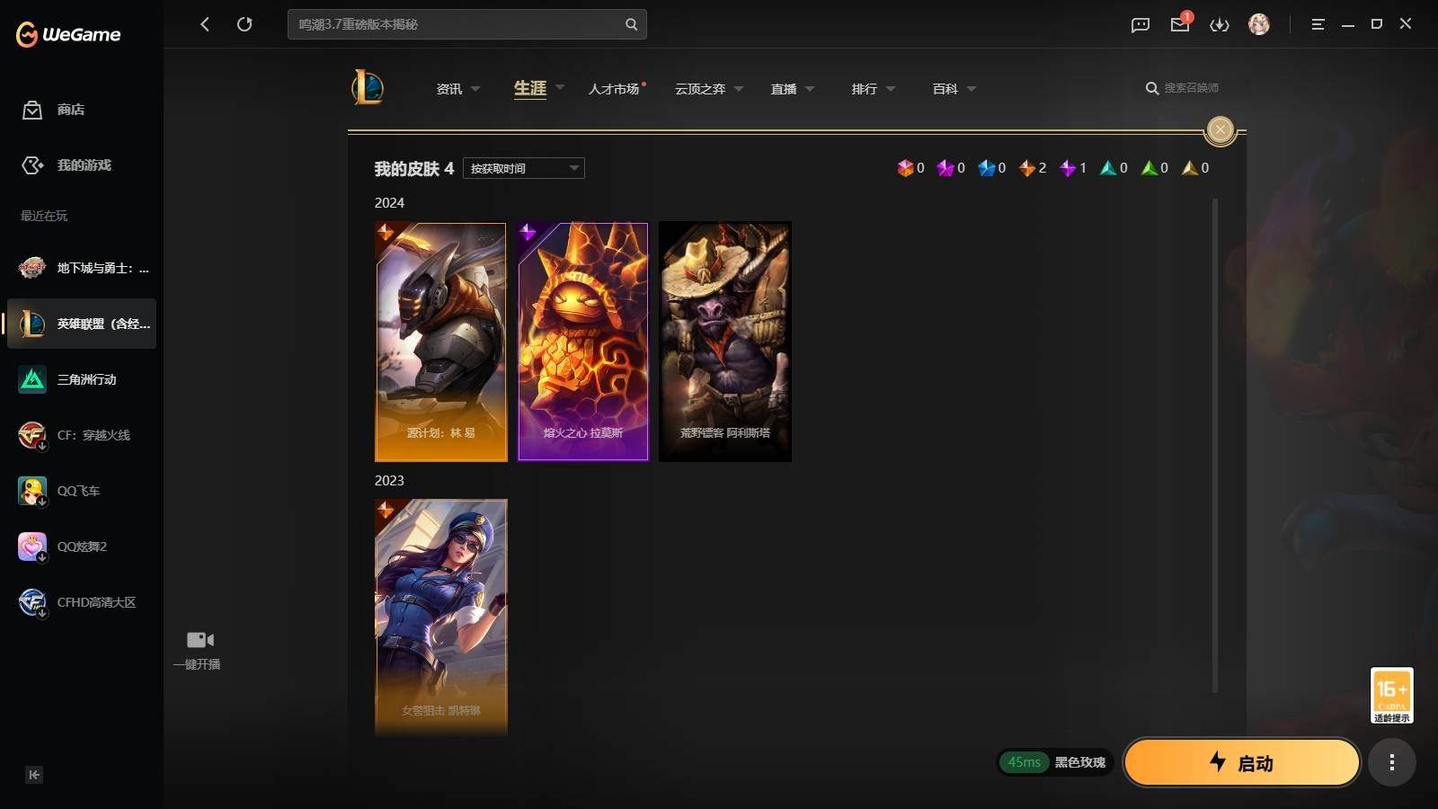The width and height of the screenshot is (1438, 809).
Task: Go back with the back arrow
Action: pos(205,24)
